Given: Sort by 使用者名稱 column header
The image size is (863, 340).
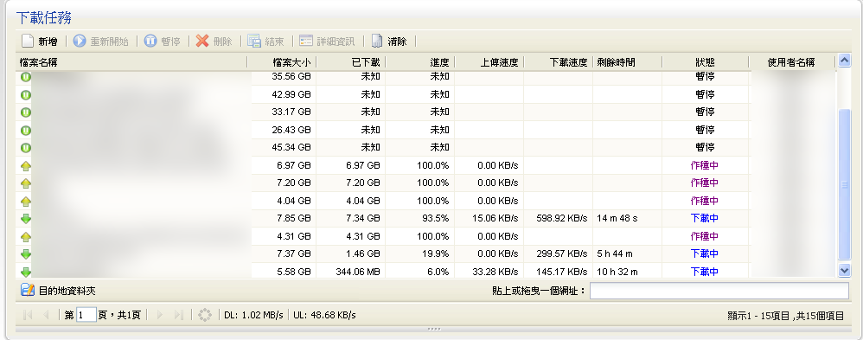Looking at the screenshot, I should pyautogui.click(x=791, y=62).
